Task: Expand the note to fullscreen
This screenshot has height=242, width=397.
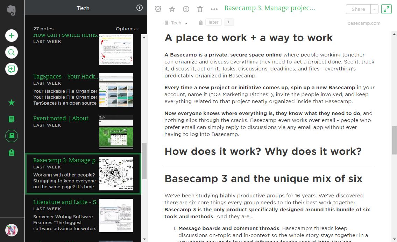Action: pyautogui.click(x=386, y=9)
